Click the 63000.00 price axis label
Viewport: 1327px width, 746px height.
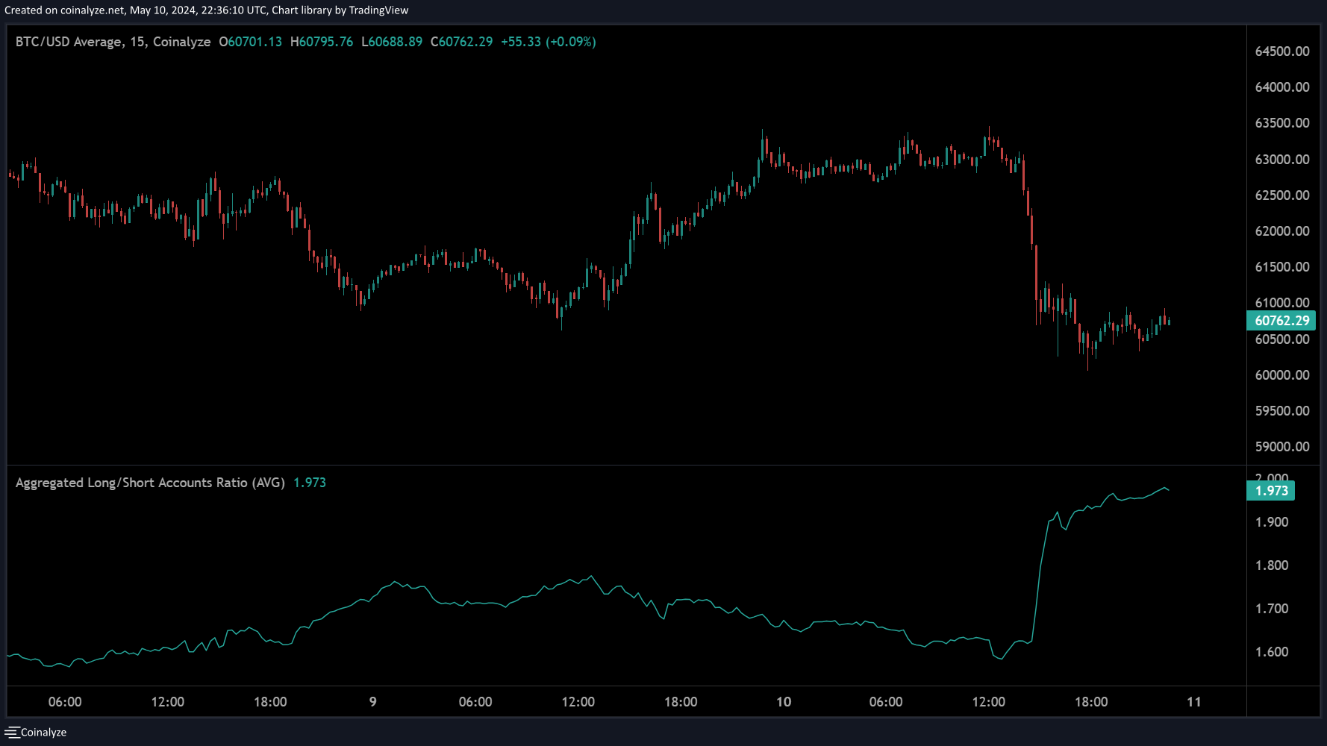(1281, 160)
